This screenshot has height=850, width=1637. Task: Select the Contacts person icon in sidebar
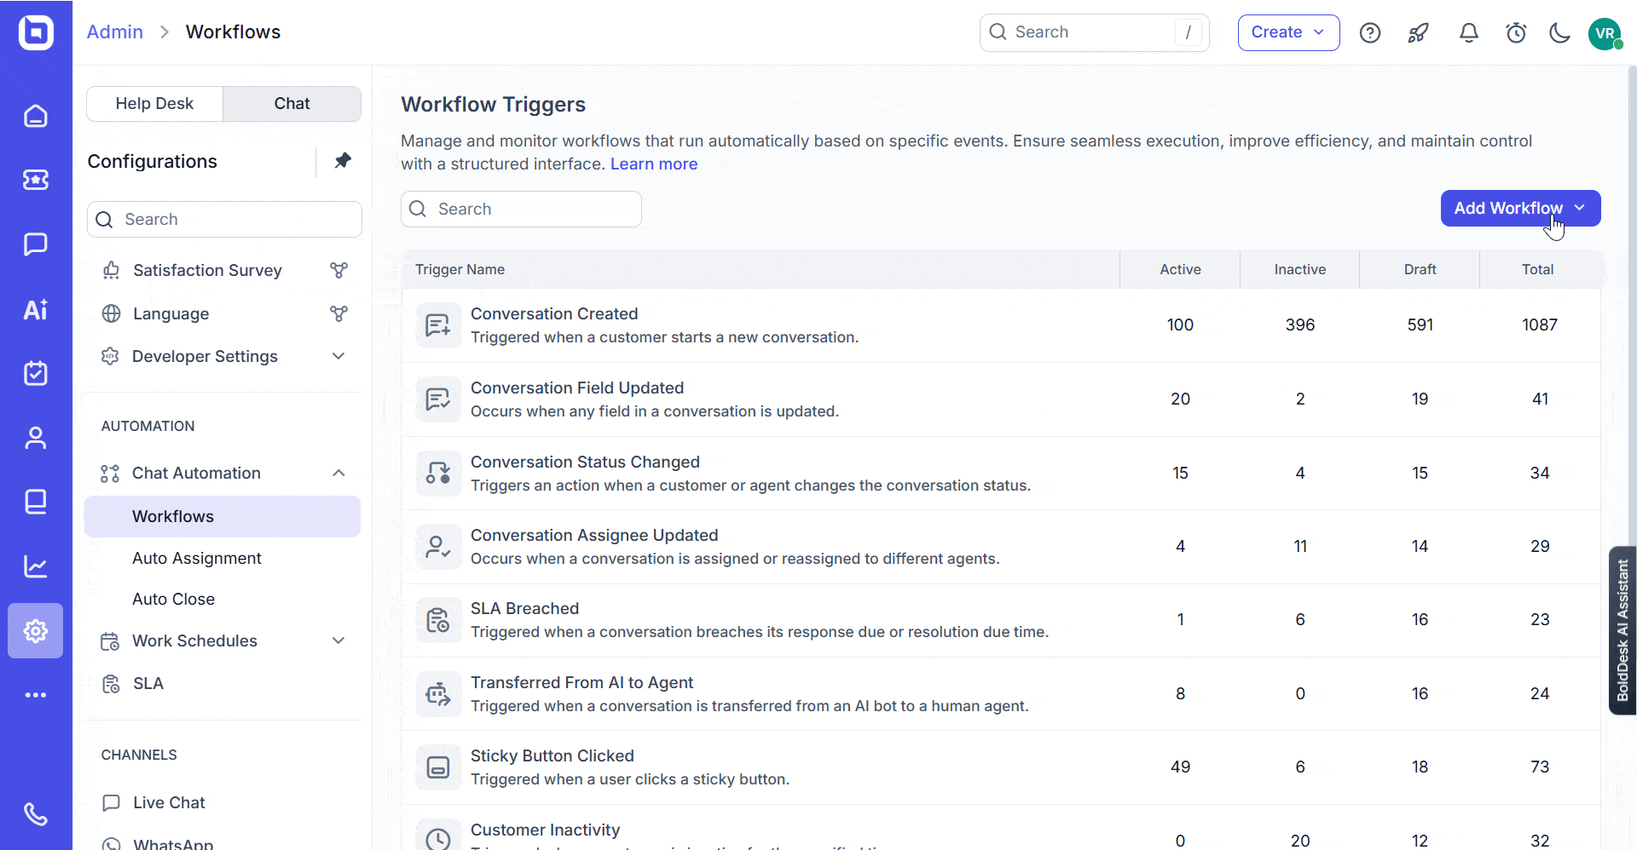click(36, 438)
